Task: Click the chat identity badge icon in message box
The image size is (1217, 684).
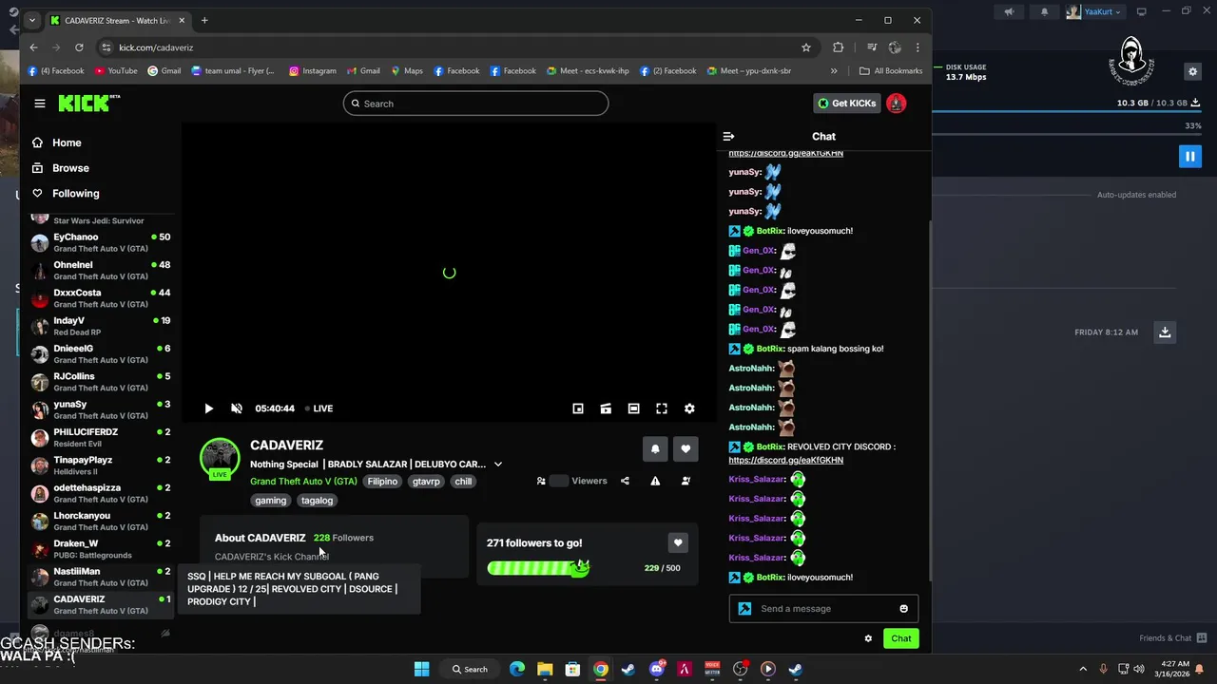Action: [x=744, y=609]
